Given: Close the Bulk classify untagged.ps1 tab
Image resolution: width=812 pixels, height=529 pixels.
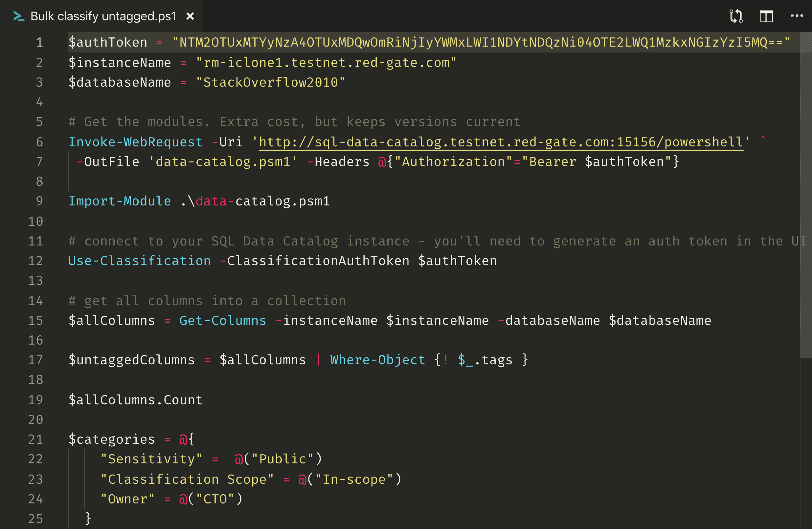Looking at the screenshot, I should 190,16.
